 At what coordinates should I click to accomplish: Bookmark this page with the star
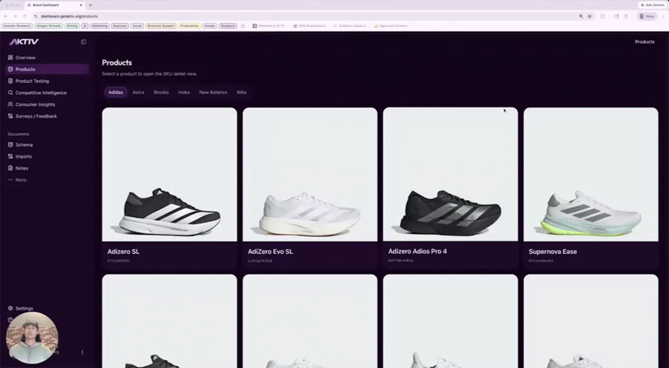(590, 16)
